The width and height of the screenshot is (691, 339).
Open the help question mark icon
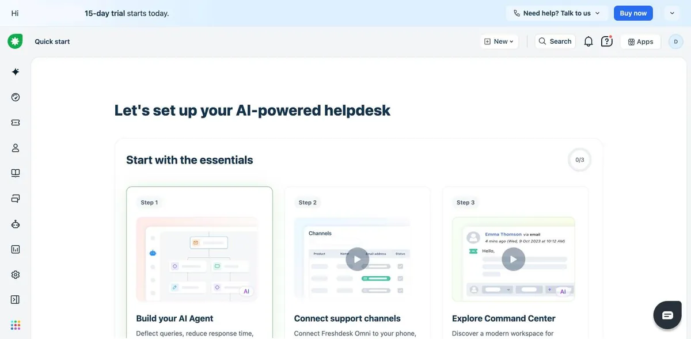(606, 41)
